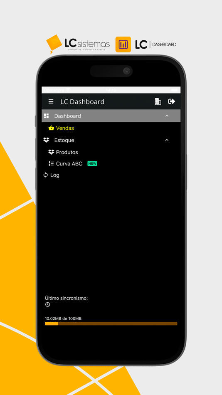Click the Curva ABC list icon

[51, 163]
